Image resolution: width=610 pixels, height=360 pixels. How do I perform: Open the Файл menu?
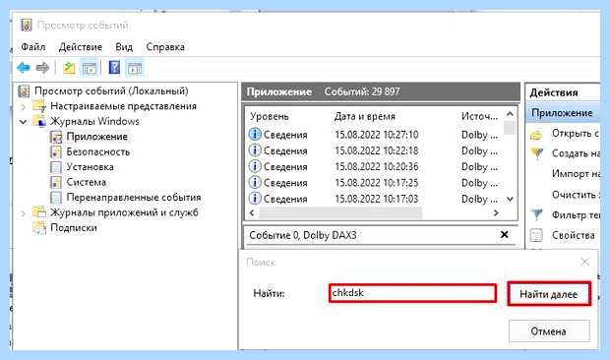[33, 47]
